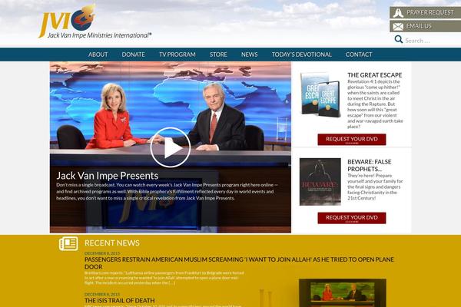This screenshot has width=461, height=307.
Task: Click the praying hands icon
Action: coord(398,12)
